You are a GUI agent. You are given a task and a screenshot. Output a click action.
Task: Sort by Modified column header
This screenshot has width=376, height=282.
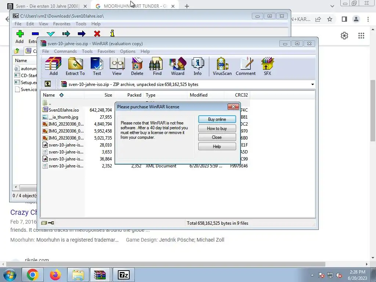click(206, 95)
